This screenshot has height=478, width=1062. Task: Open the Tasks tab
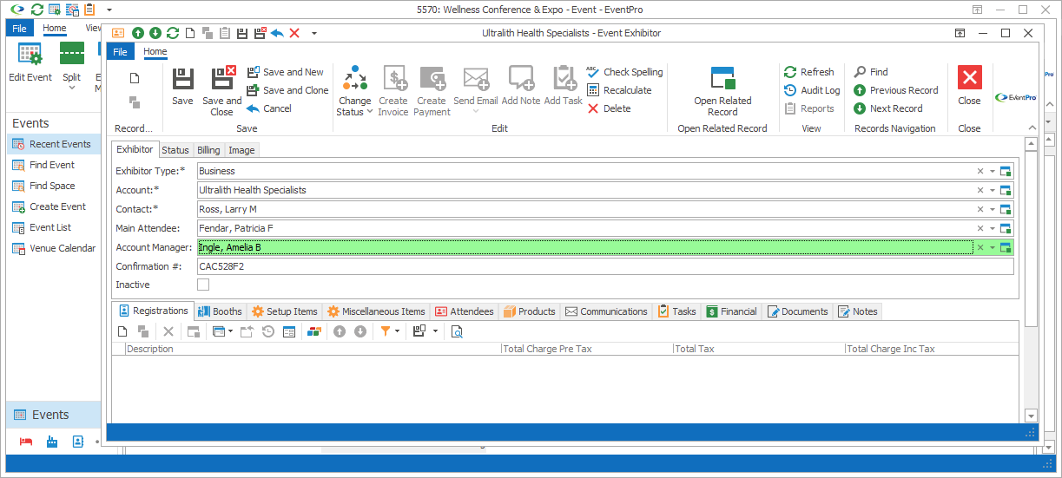coord(676,311)
